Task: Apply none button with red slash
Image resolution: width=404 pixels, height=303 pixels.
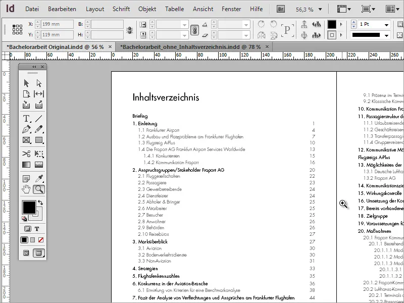Action: coord(41,240)
